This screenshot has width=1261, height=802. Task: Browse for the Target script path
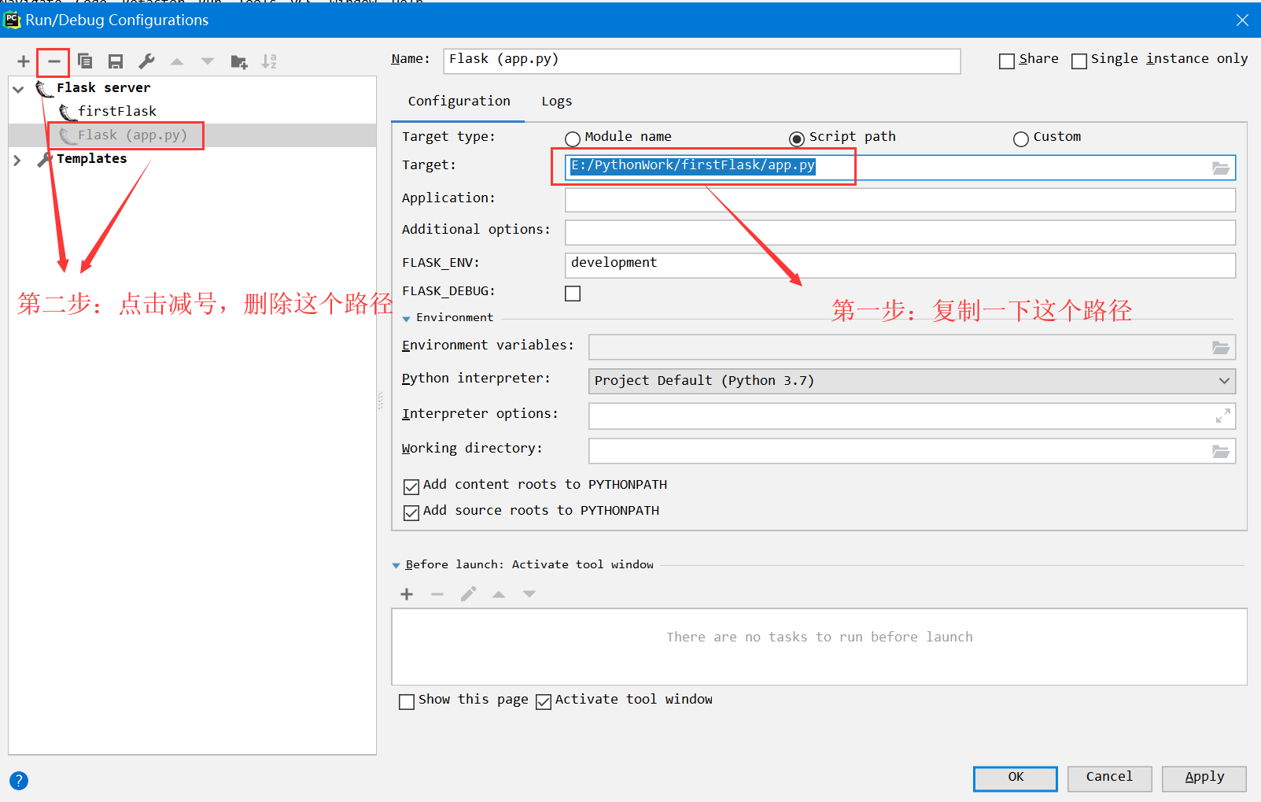1221,168
